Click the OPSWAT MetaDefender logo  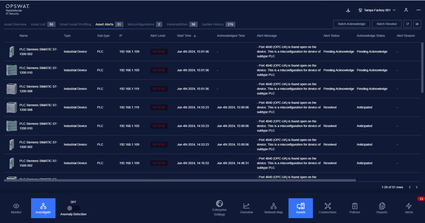18,9
